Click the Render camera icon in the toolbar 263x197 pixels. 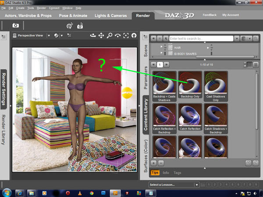(x=16, y=25)
